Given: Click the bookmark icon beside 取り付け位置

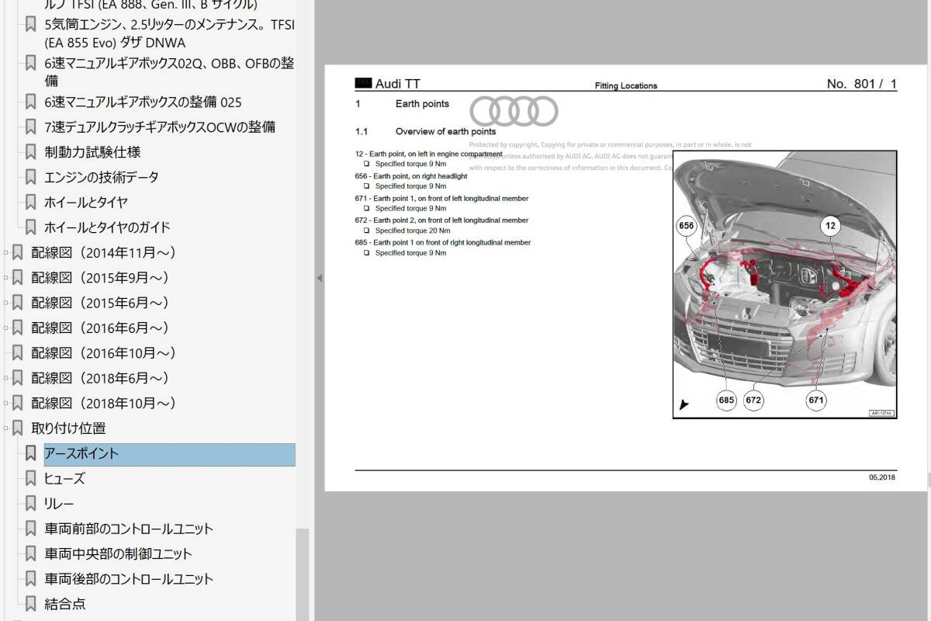Looking at the screenshot, I should [17, 428].
